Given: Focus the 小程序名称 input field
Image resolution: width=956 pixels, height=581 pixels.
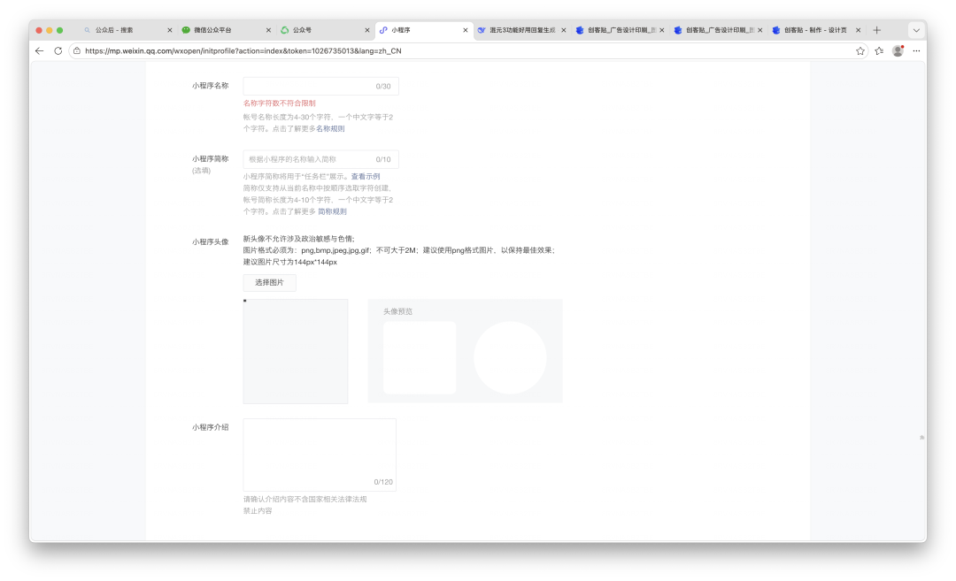Looking at the screenshot, I should coord(320,87).
